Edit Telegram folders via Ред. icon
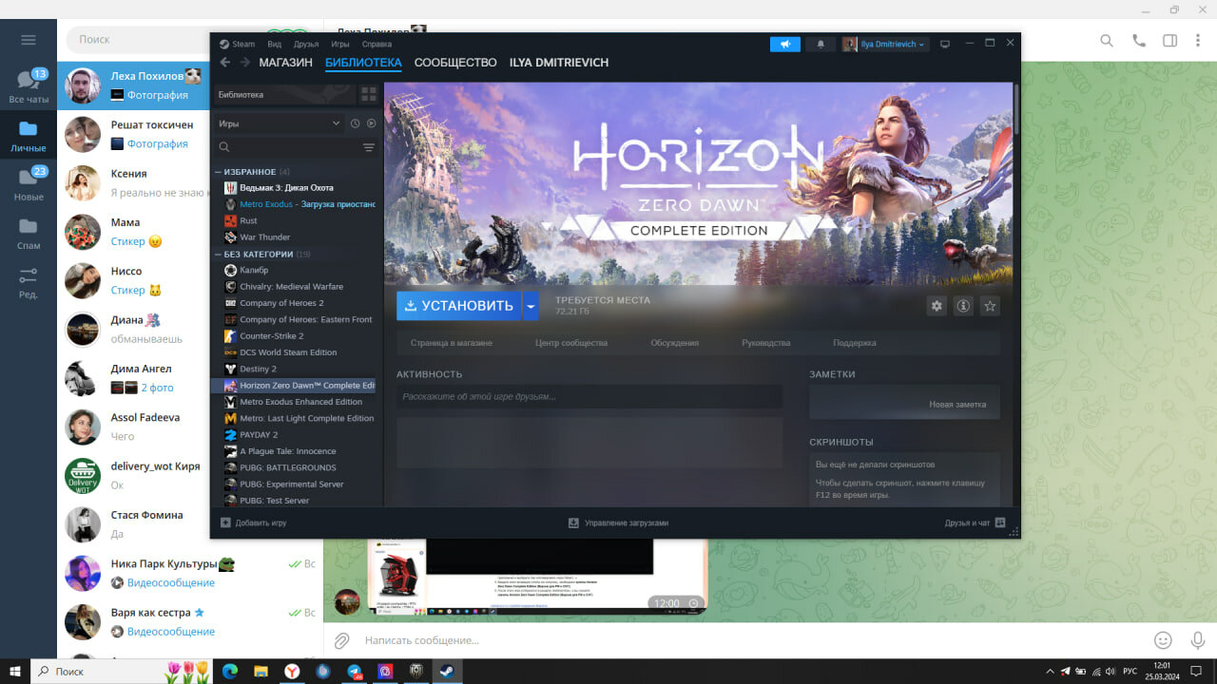Viewport: 1217px width, 684px height. coord(29,282)
